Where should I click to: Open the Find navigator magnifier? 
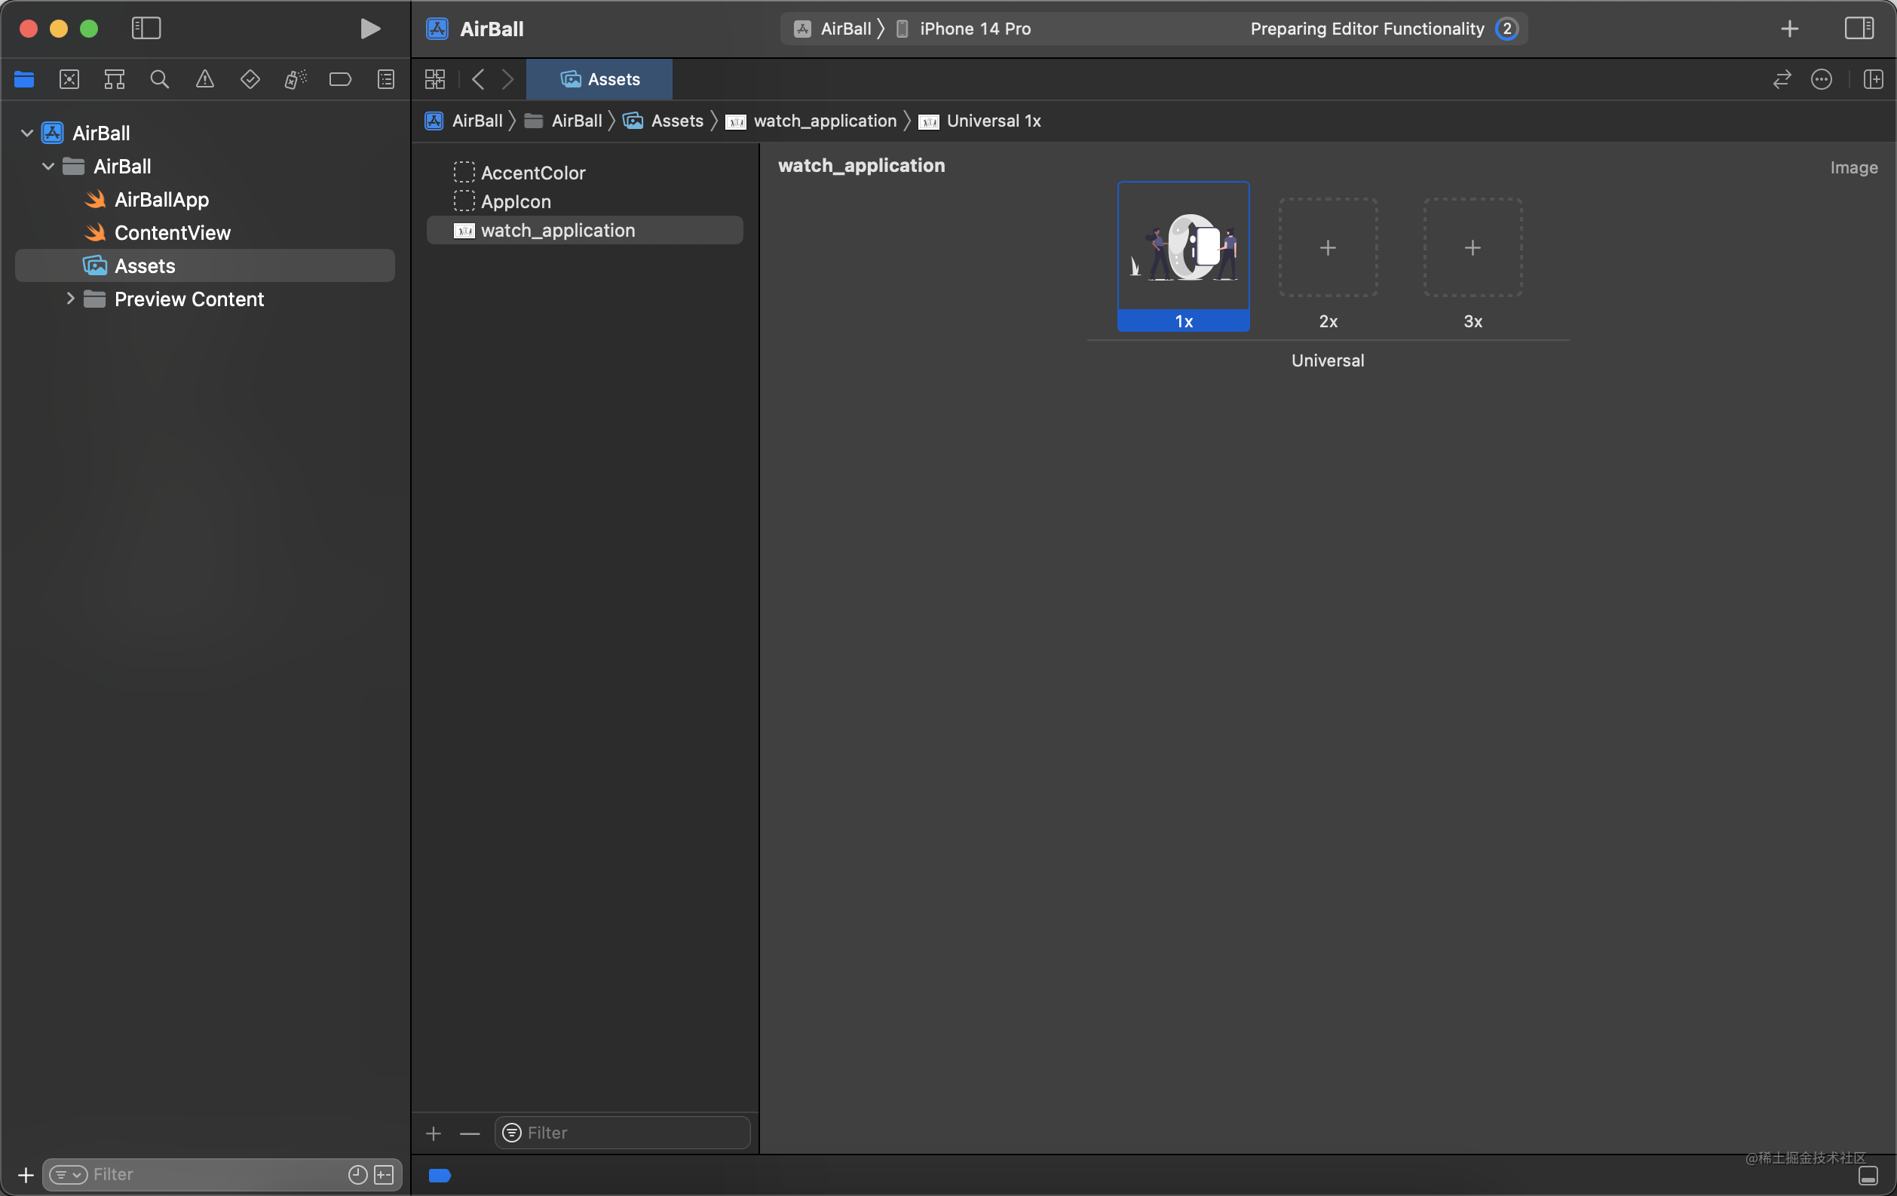tap(159, 78)
